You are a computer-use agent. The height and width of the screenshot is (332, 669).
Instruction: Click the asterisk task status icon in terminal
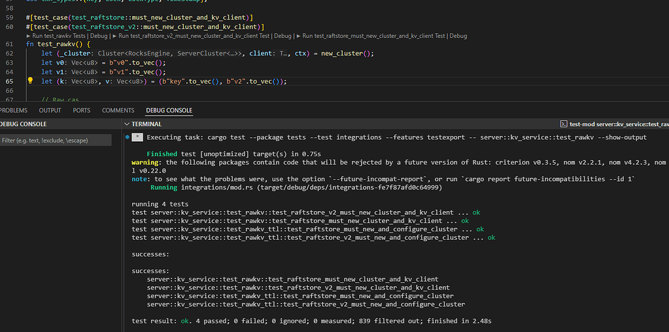click(x=137, y=137)
